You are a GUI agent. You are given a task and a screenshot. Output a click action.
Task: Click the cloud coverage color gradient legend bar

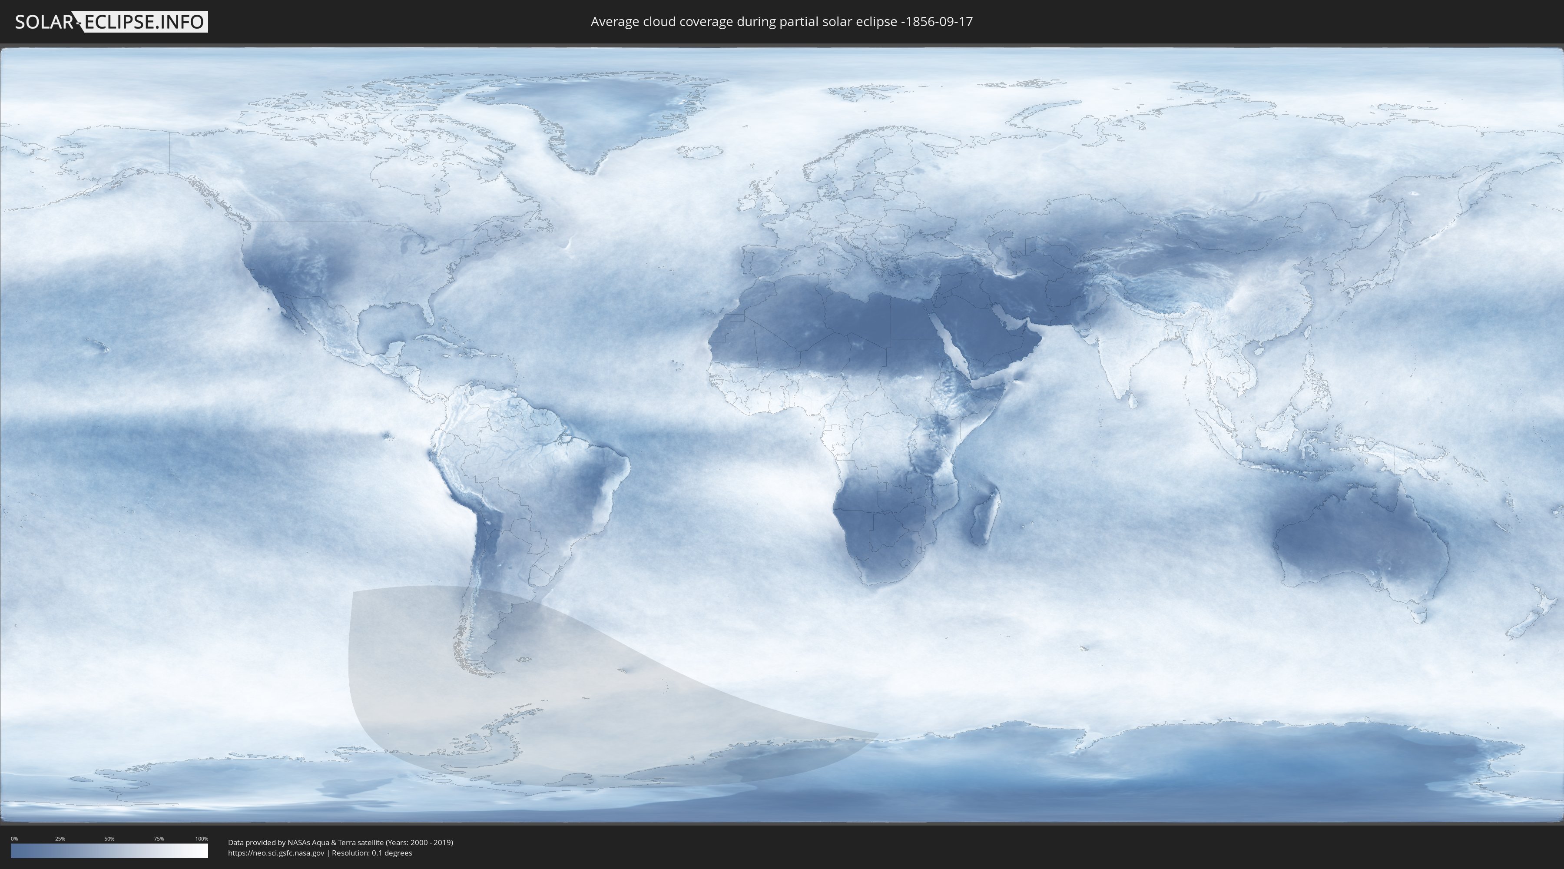click(x=109, y=851)
